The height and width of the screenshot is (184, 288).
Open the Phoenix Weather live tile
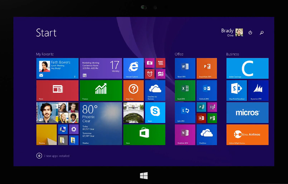point(101,123)
